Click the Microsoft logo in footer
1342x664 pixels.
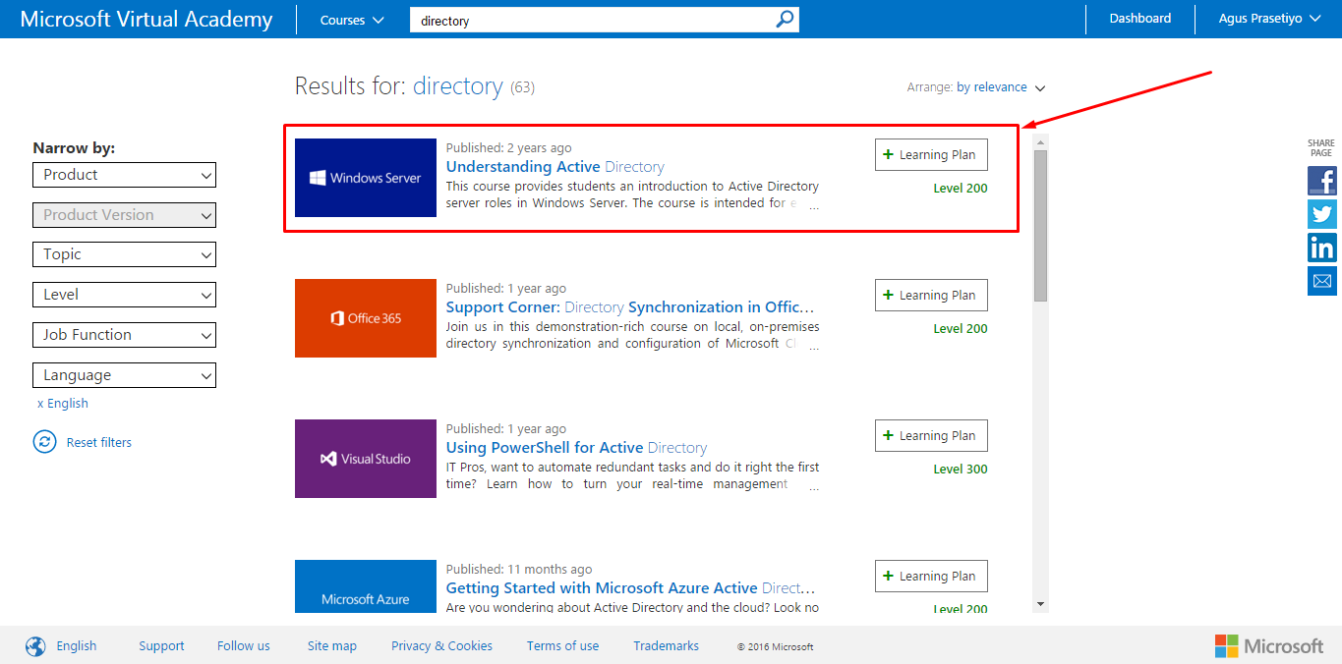tap(1268, 646)
